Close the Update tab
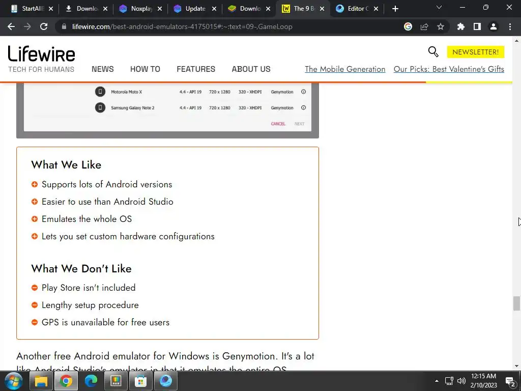This screenshot has width=521, height=391. pos(214,9)
